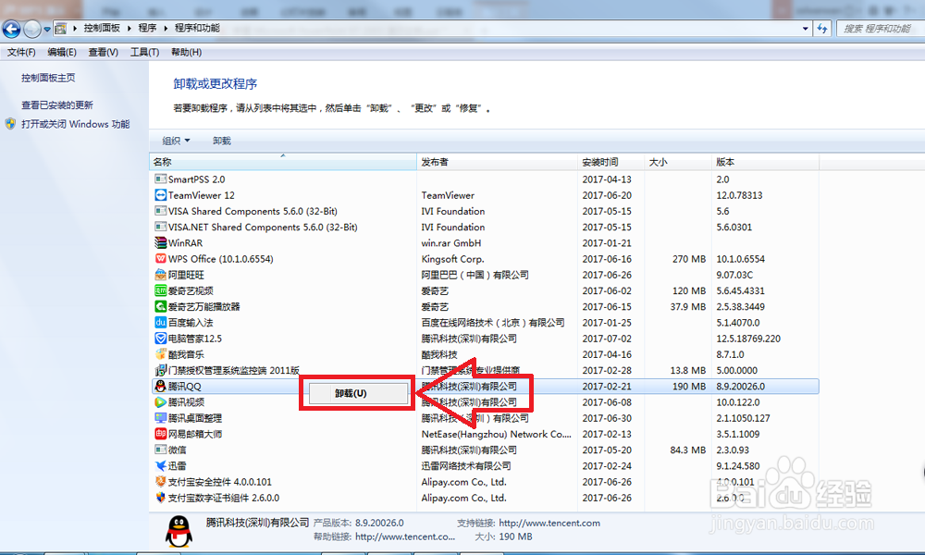Open 查看已安装的更新 link

point(57,105)
